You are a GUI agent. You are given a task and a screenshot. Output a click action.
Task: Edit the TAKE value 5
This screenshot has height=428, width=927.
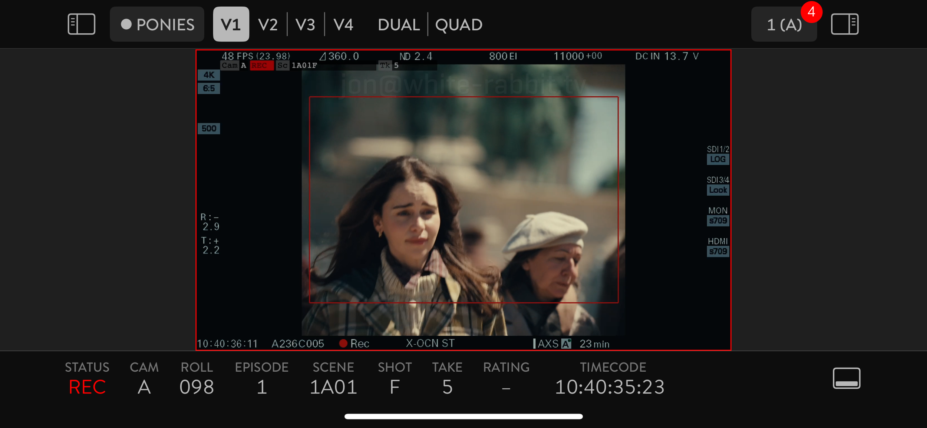[x=447, y=386]
